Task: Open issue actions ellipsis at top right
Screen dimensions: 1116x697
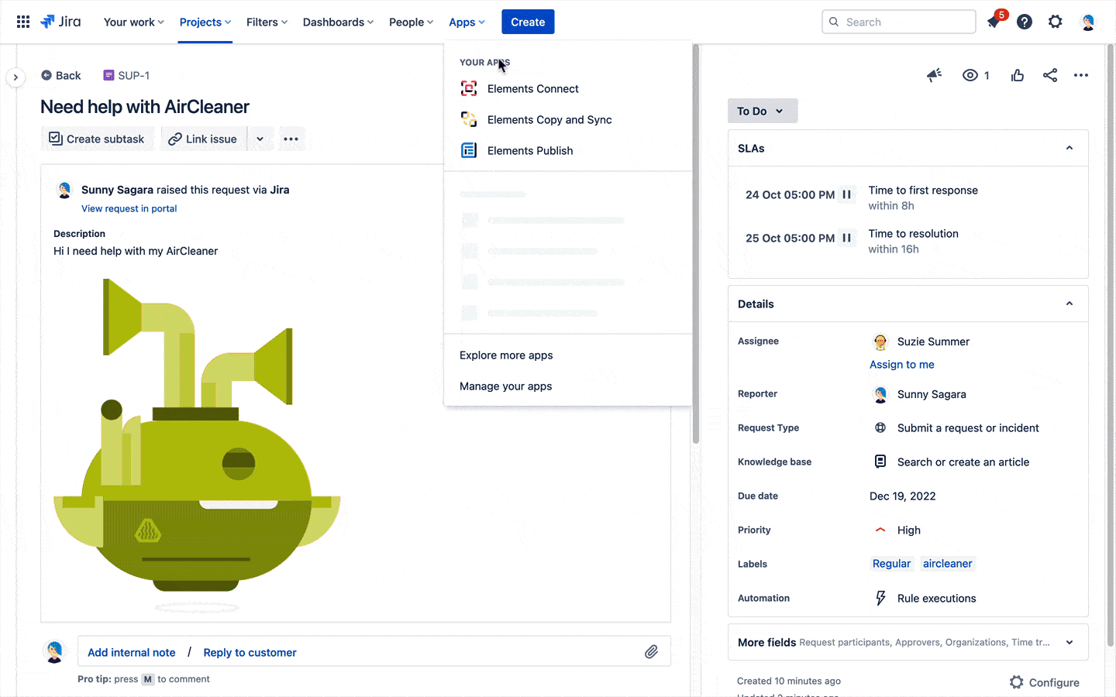Action: click(x=1081, y=75)
